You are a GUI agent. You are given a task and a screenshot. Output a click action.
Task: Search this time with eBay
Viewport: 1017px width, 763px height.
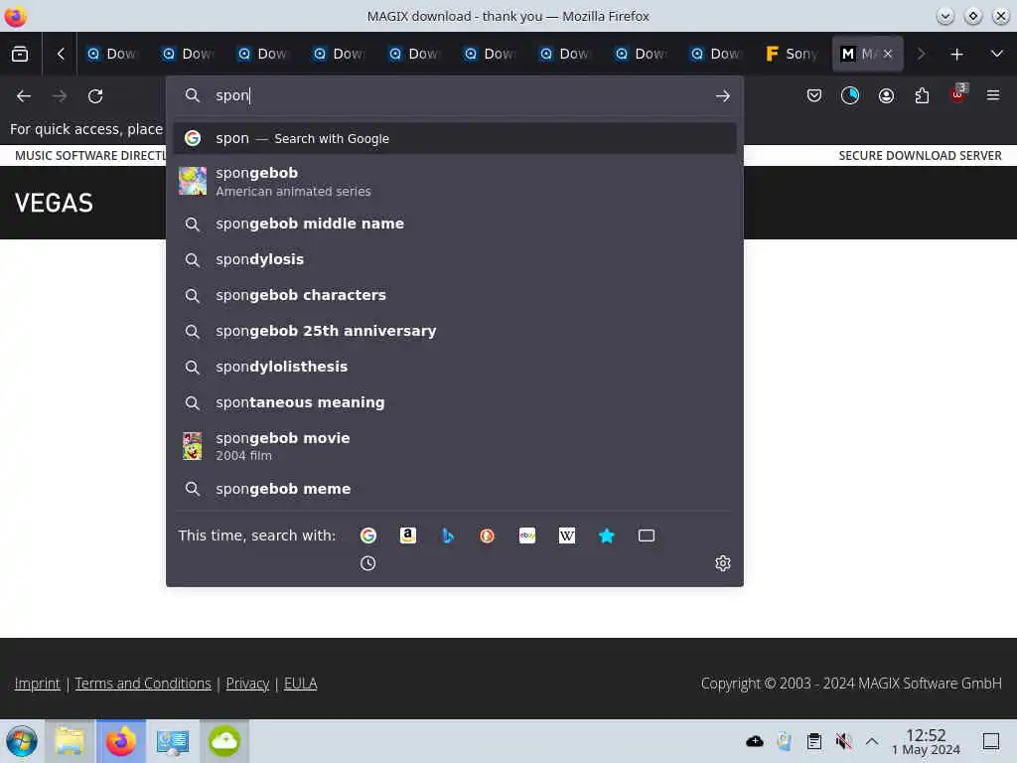pos(527,535)
